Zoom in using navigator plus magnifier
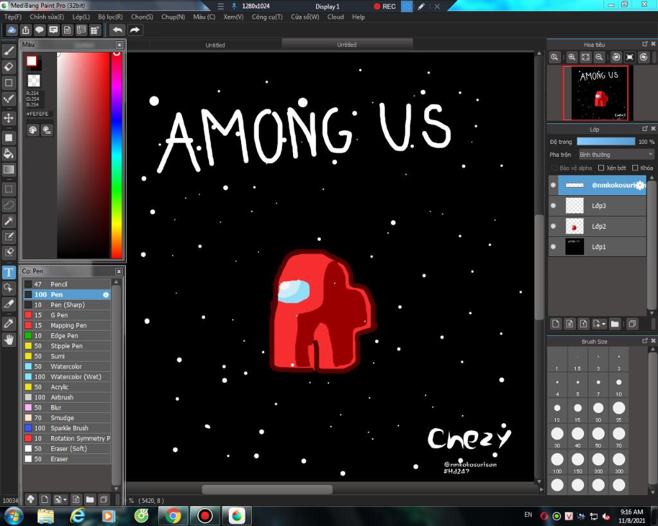Viewport: 658px width, 526px height. pos(571,57)
